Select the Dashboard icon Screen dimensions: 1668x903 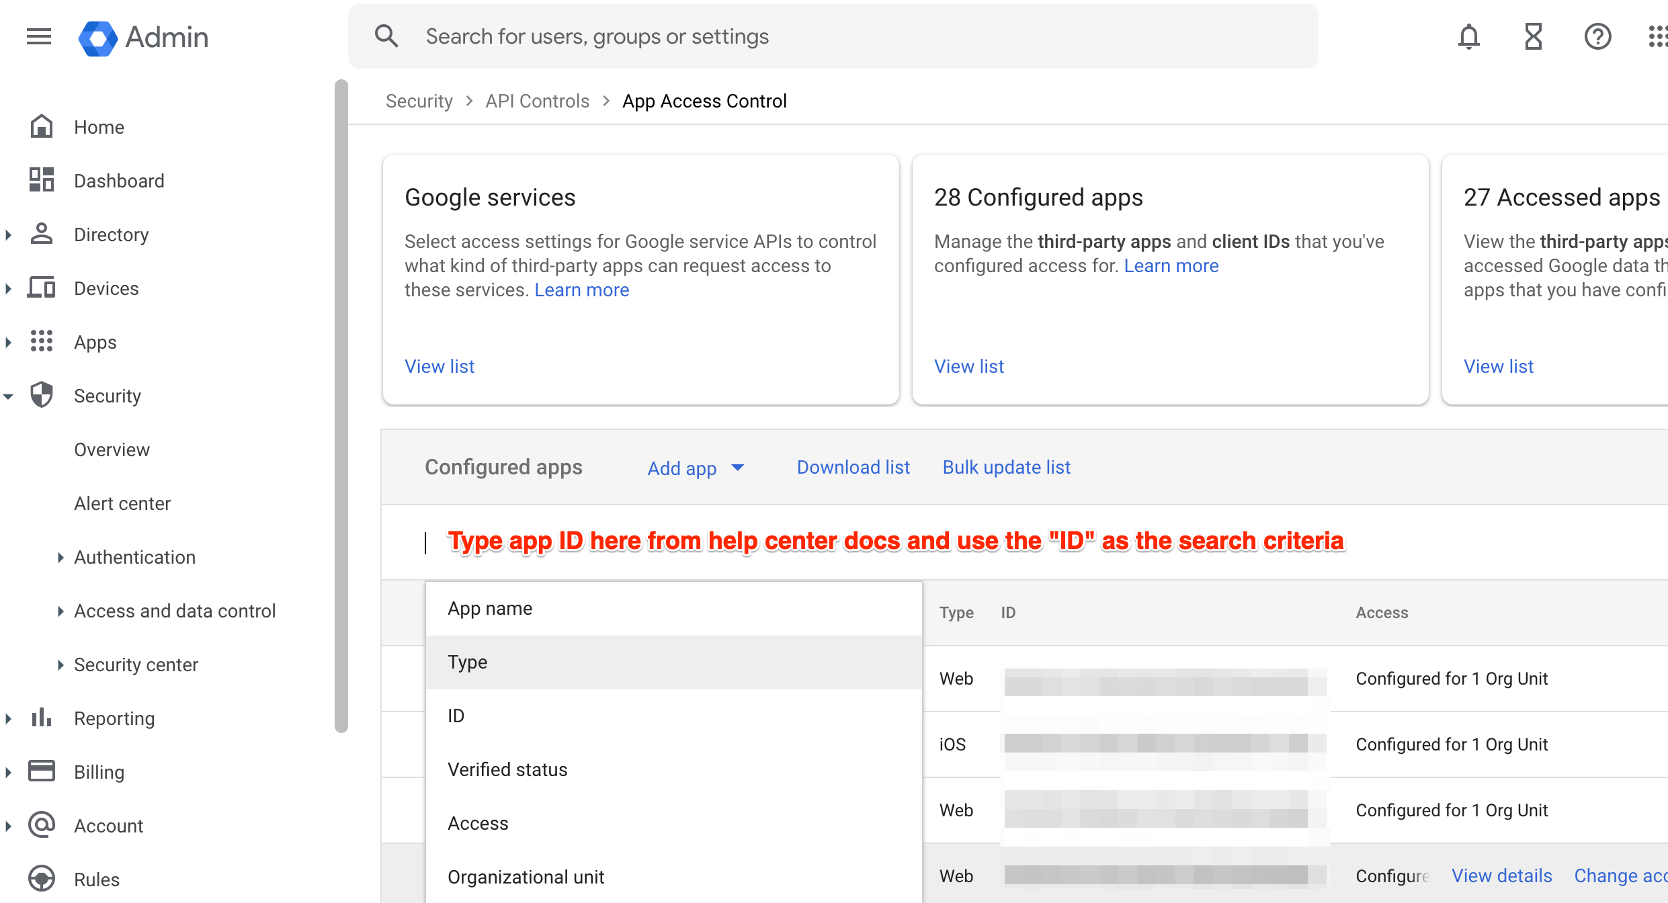click(x=42, y=180)
